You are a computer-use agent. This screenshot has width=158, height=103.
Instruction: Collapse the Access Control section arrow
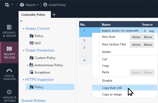(x=23, y=29)
